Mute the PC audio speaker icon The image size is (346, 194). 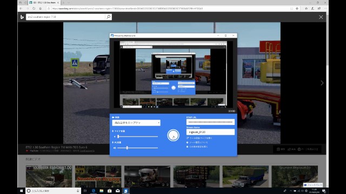pyautogui.click(x=114, y=148)
